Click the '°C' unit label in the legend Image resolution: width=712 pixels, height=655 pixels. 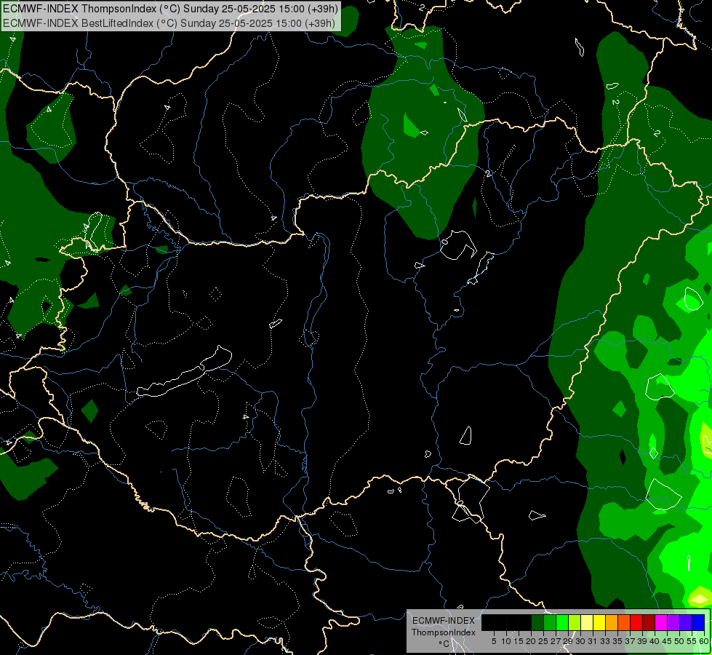[444, 644]
